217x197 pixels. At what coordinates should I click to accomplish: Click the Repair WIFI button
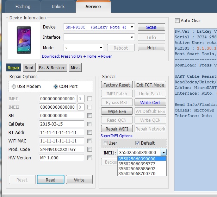tap(117, 129)
